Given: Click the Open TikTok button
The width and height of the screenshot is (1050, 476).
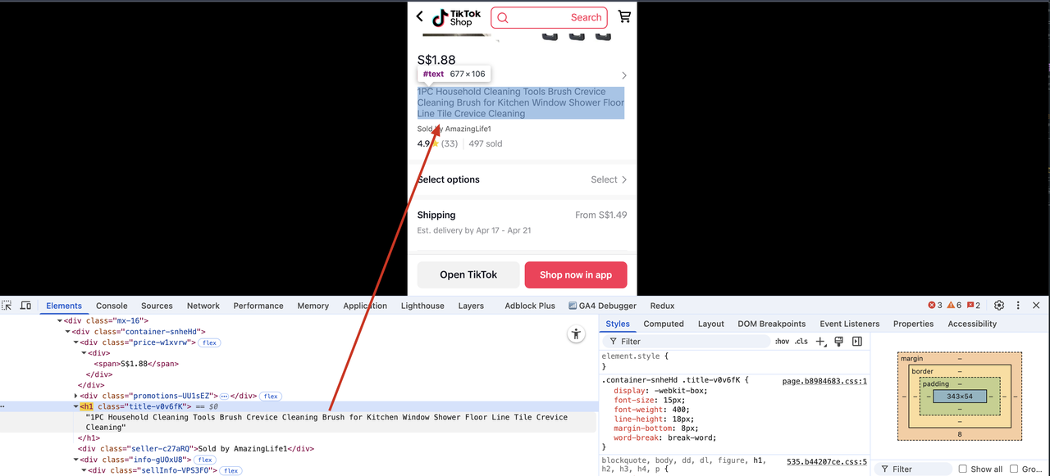Looking at the screenshot, I should point(468,274).
